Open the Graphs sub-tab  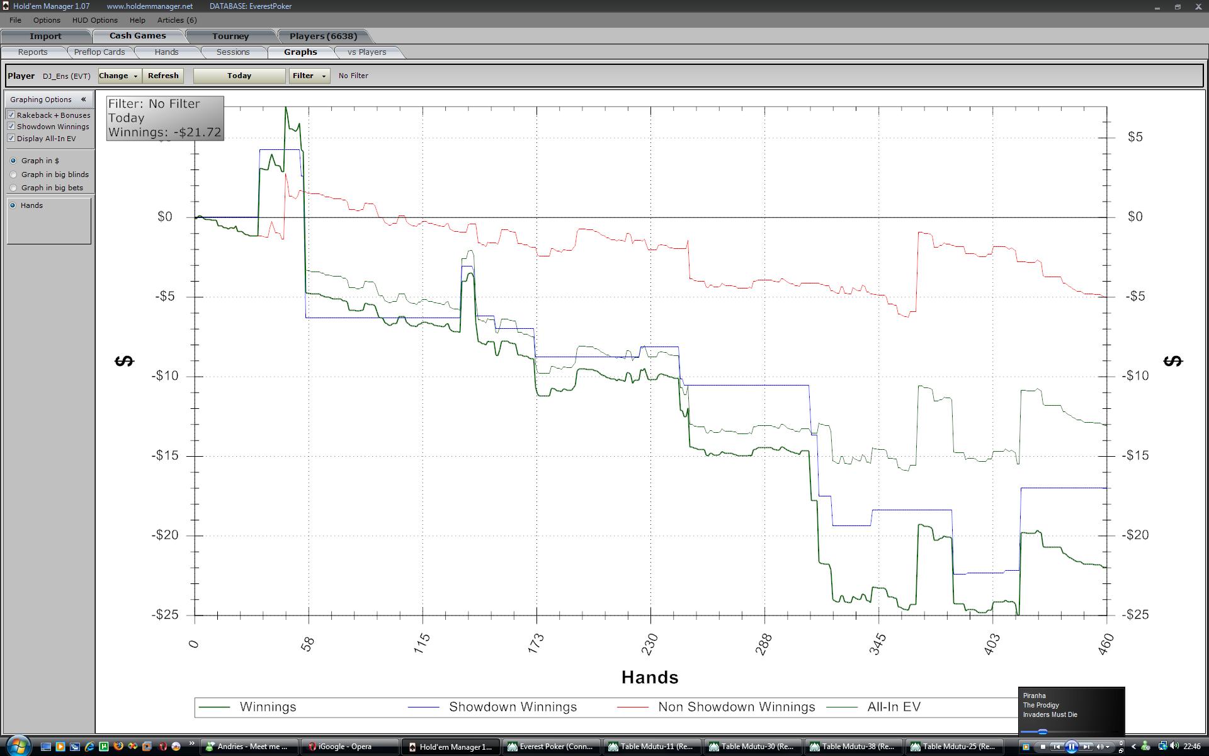(300, 52)
